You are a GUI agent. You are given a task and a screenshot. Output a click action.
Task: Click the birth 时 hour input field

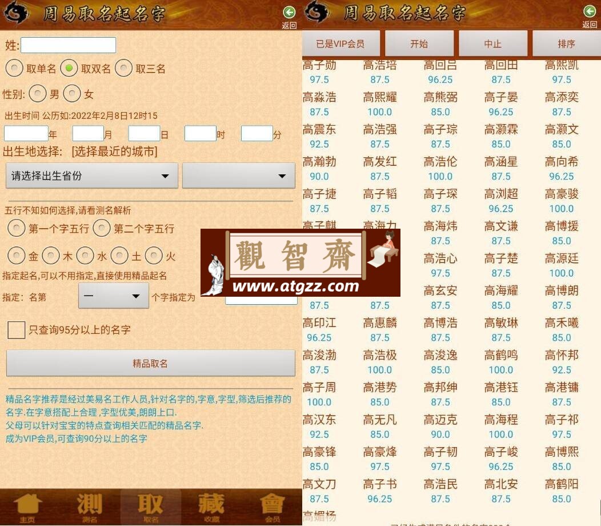pos(201,134)
